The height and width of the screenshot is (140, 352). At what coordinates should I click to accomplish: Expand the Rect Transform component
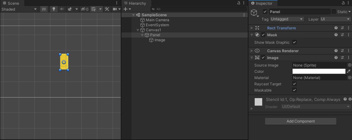coord(252,28)
